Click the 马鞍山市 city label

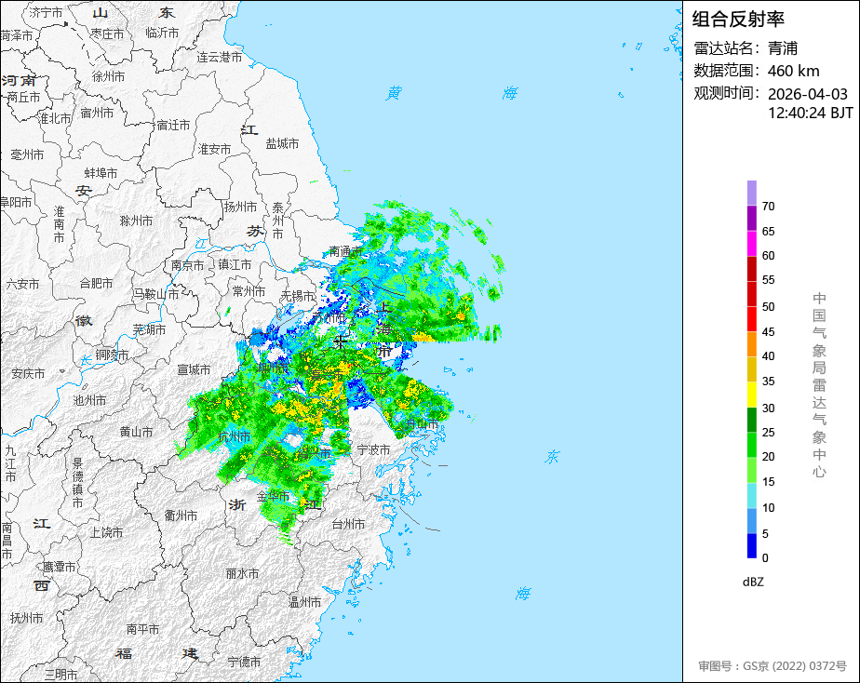(155, 294)
